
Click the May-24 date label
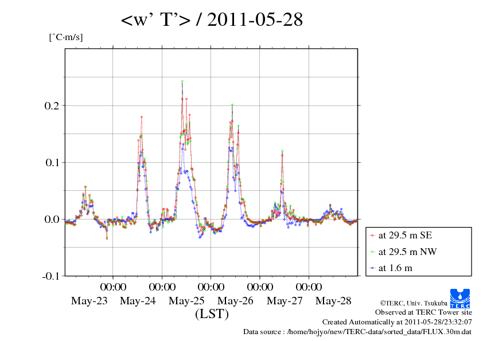tap(138, 300)
